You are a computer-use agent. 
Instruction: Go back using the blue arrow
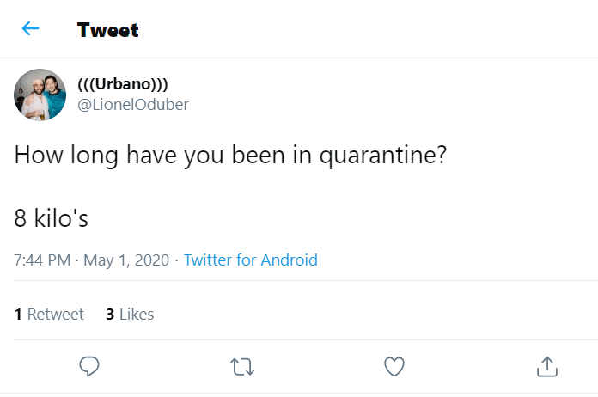click(30, 28)
